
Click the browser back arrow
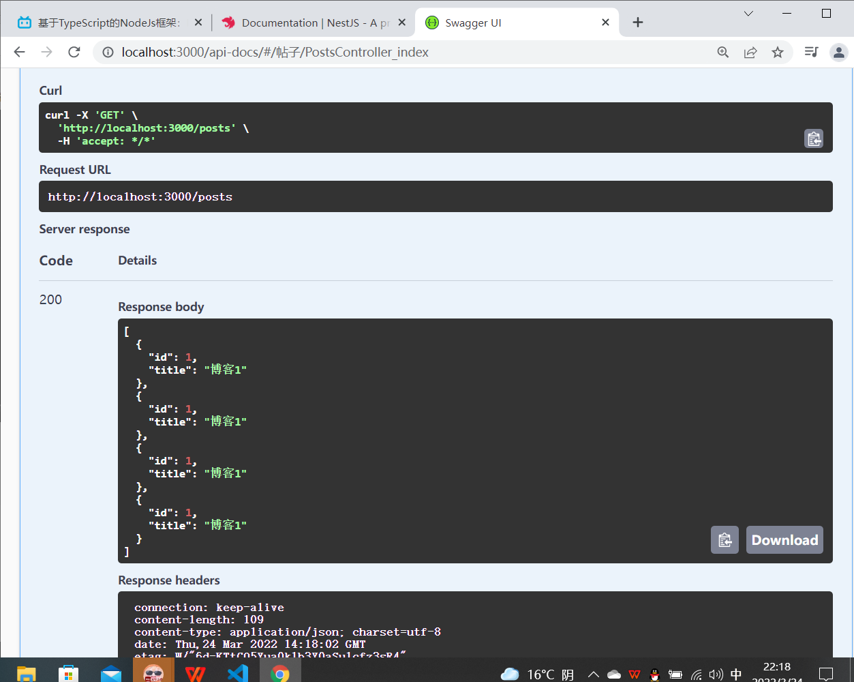[x=19, y=51]
